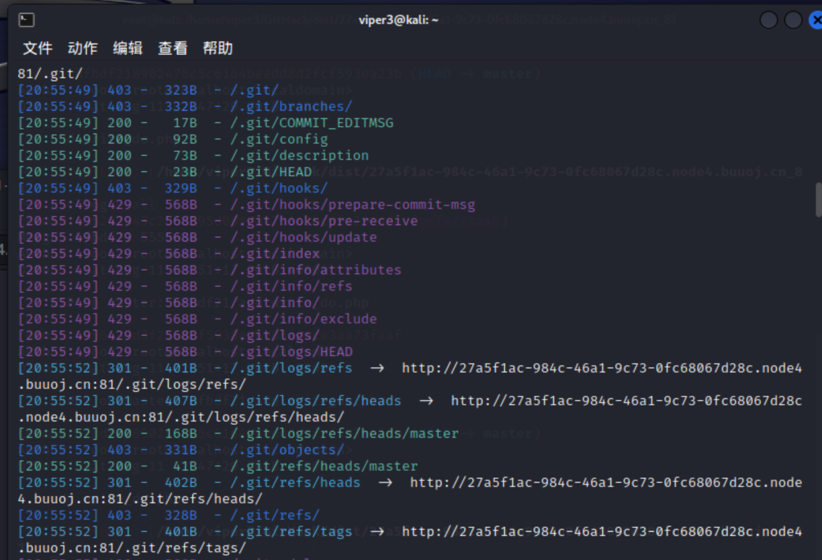Click the 41B size value

[185, 466]
